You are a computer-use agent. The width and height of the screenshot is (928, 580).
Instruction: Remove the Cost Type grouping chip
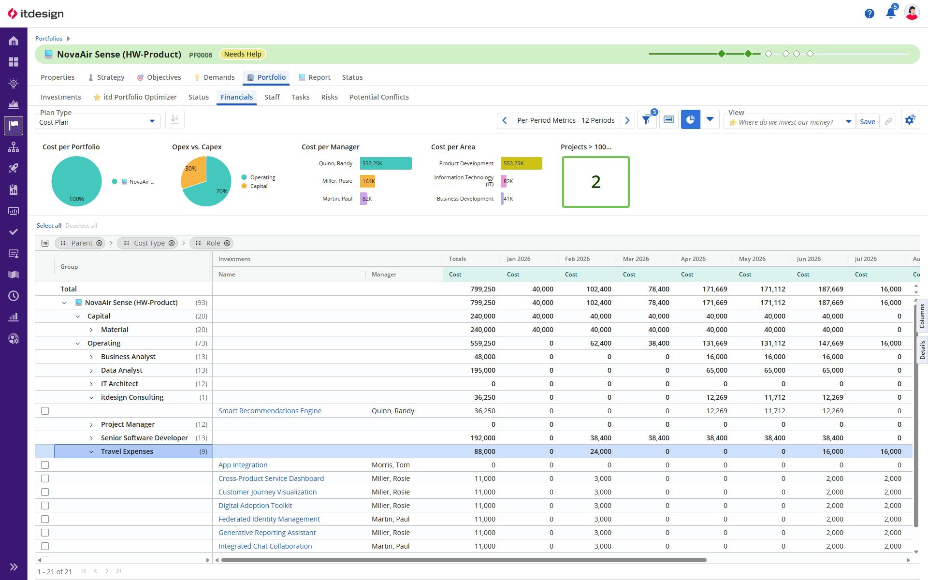coord(172,243)
